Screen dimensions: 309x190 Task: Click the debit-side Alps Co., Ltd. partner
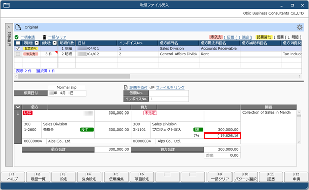coord(60,141)
